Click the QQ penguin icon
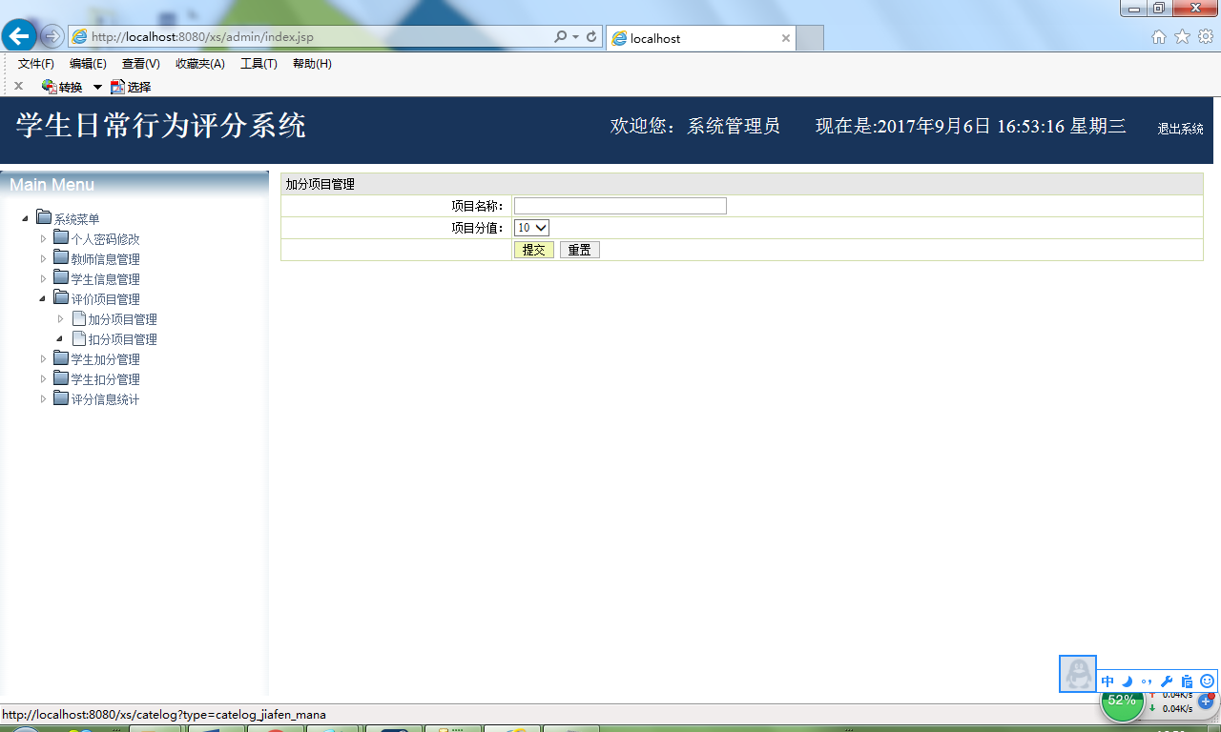This screenshot has height=732, width=1221. tap(1078, 674)
